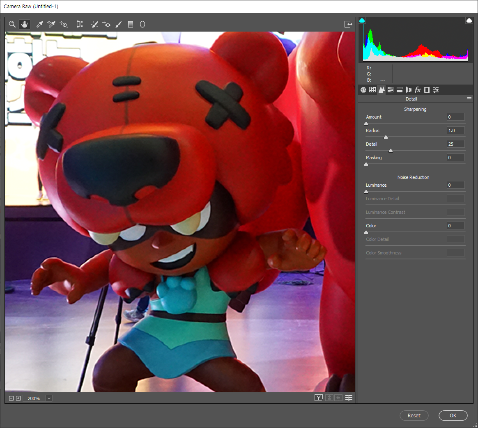
Task: Click the Sharpening Amount value field
Action: coord(456,117)
